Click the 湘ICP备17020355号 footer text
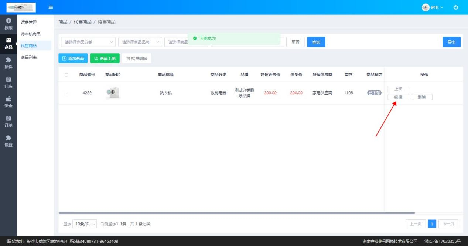 pyautogui.click(x=443, y=241)
